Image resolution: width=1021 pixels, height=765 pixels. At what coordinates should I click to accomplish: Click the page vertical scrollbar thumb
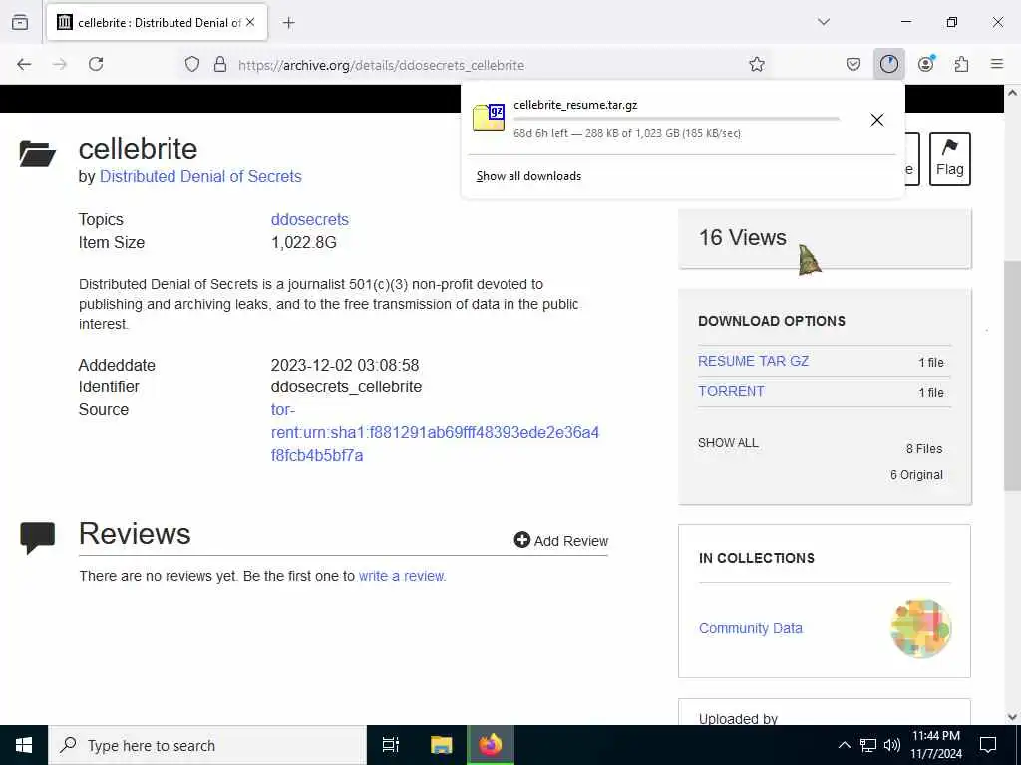(1012, 376)
